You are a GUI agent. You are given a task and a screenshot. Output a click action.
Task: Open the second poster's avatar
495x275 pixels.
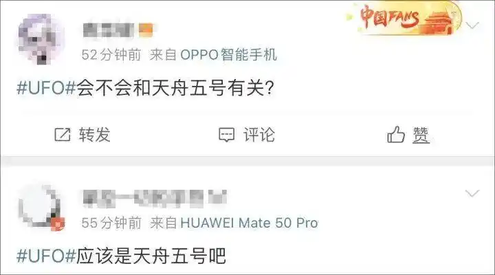(x=41, y=208)
